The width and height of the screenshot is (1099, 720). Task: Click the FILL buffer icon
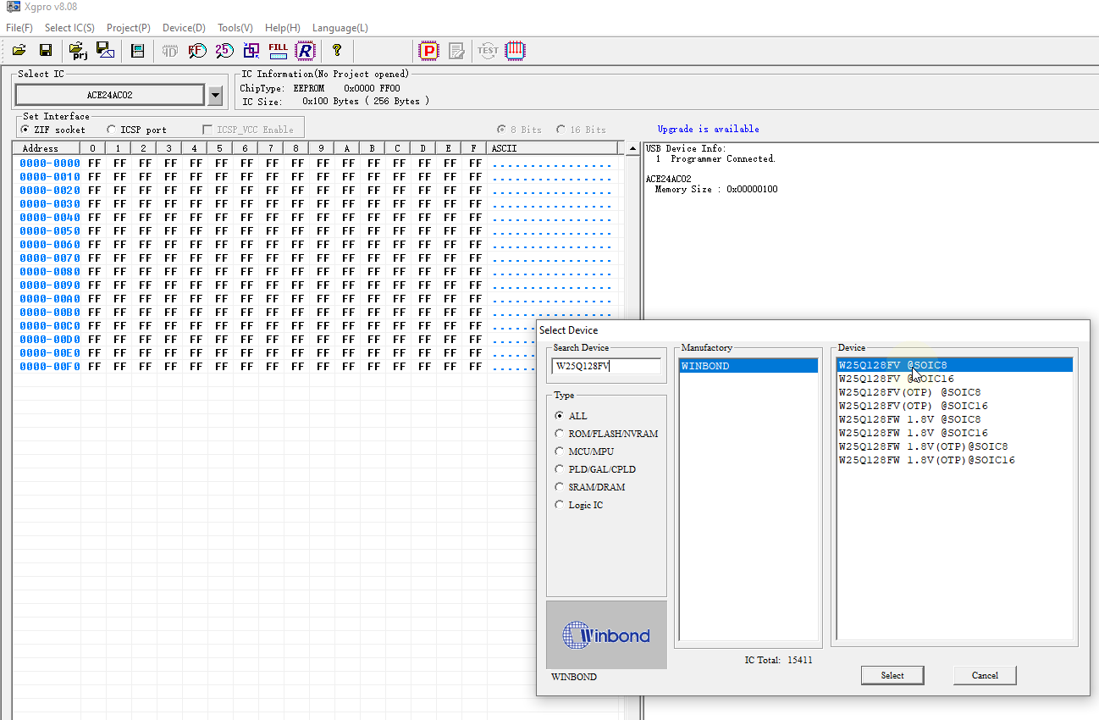(278, 51)
